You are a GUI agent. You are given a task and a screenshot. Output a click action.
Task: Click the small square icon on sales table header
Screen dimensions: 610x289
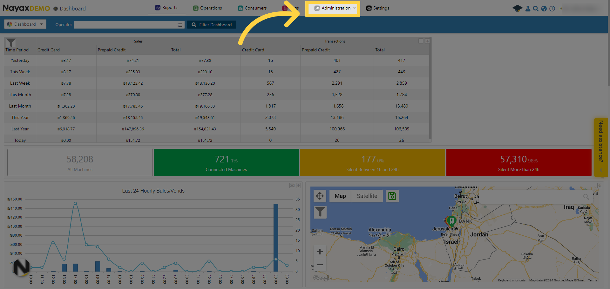tap(421, 41)
